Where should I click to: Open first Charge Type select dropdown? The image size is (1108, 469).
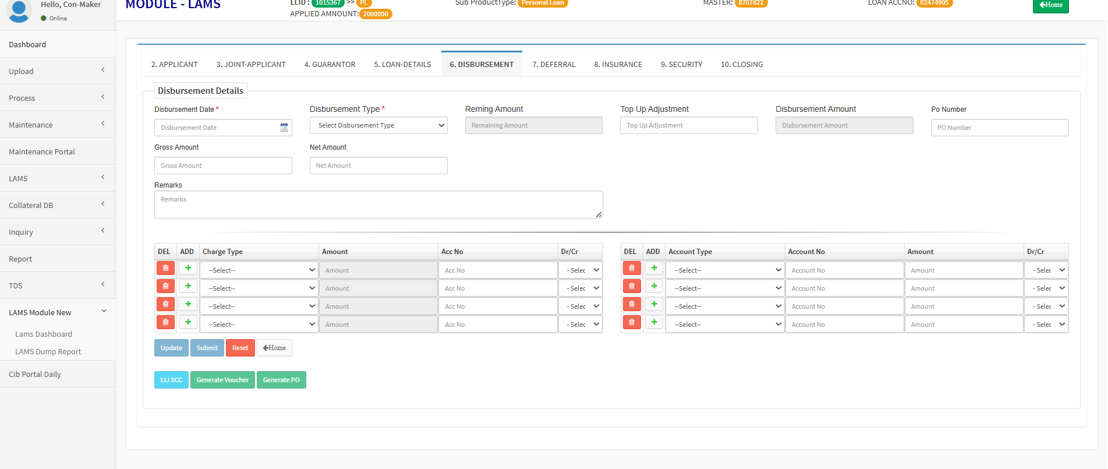[259, 270]
